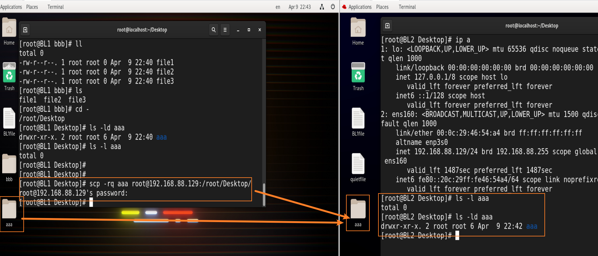This screenshot has width=598, height=256.
Task: Open the clock showing Apr 9 22:43
Action: 300,7
